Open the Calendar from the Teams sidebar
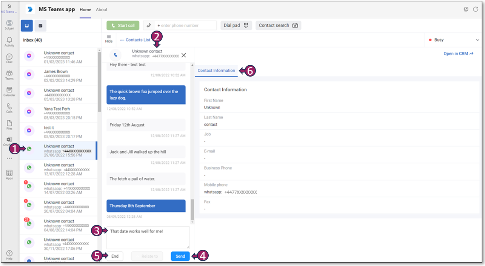This screenshot has height=266, width=485. (x=9, y=91)
